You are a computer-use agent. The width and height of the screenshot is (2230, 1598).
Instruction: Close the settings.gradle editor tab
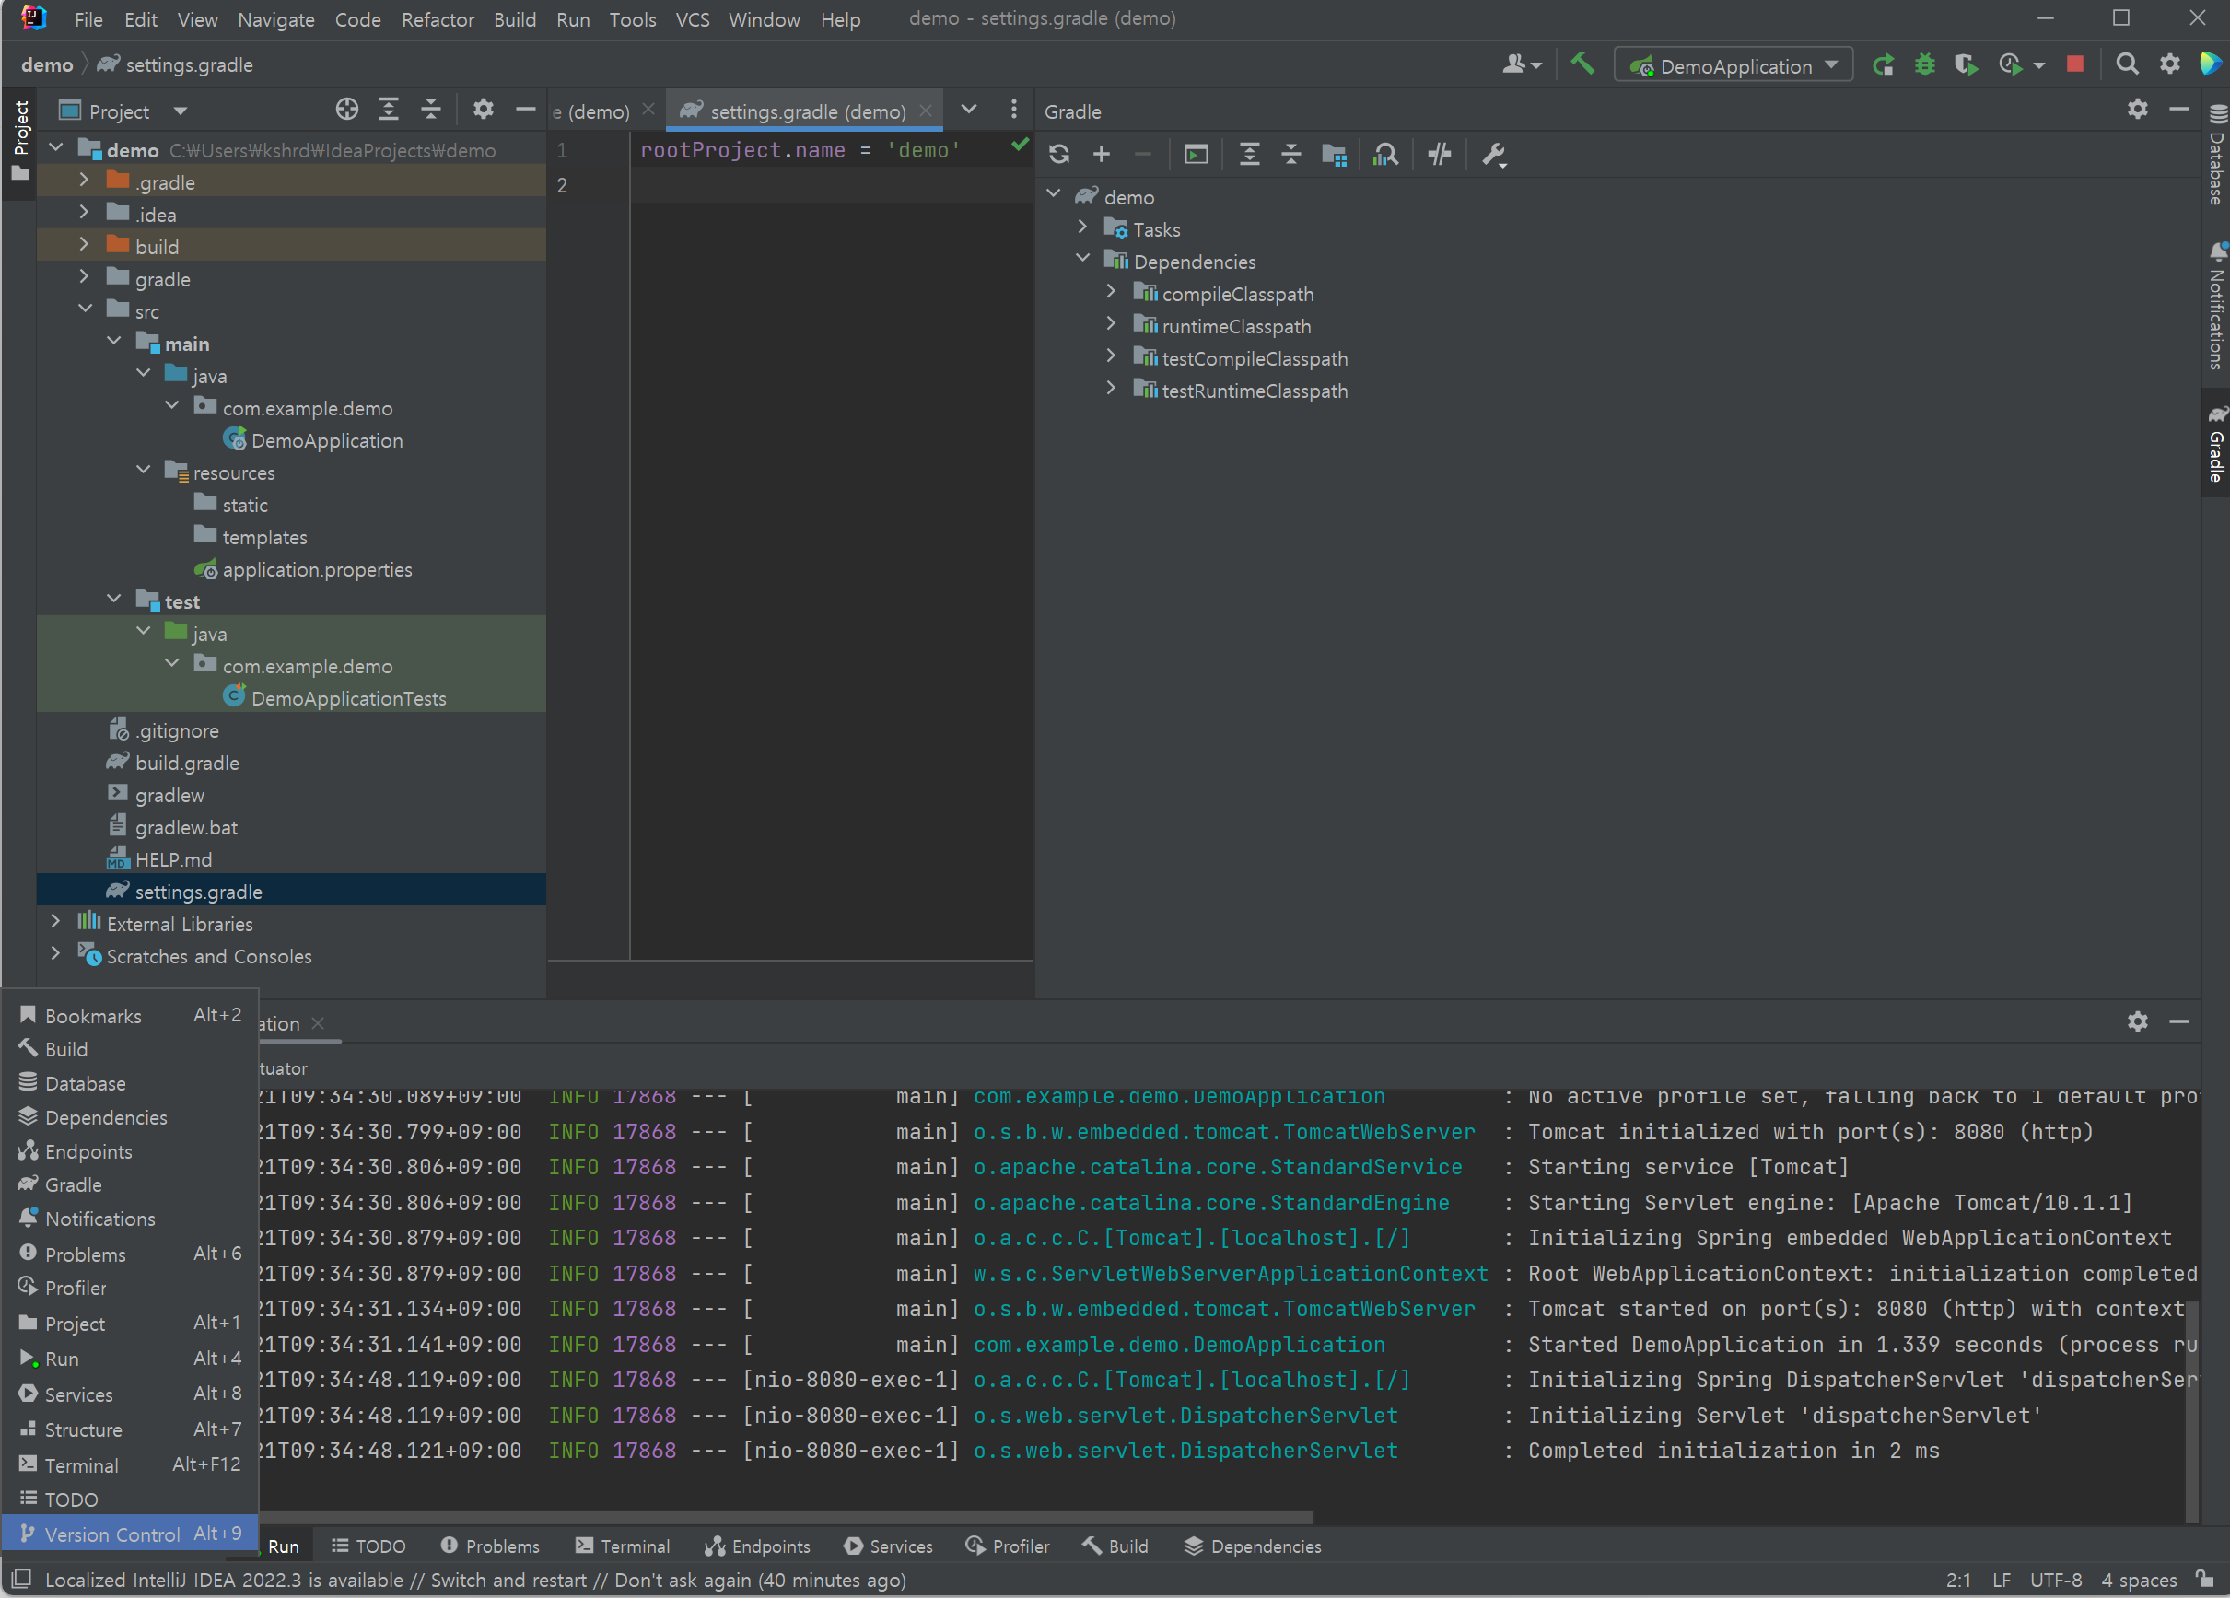pyautogui.click(x=925, y=111)
